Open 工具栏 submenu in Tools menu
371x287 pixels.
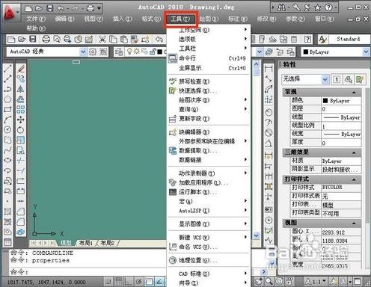pyautogui.click(x=209, y=49)
